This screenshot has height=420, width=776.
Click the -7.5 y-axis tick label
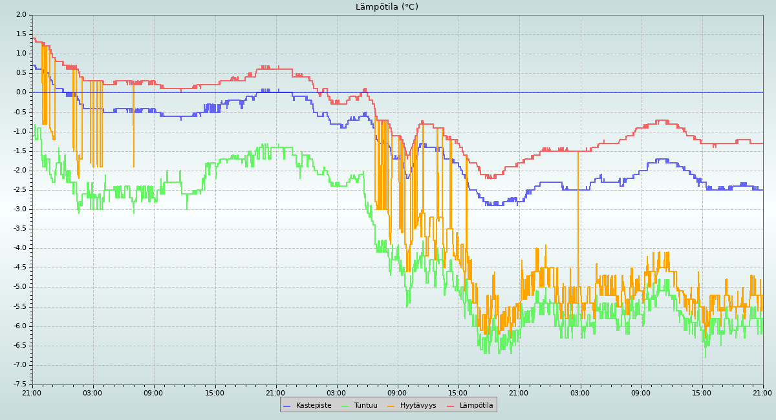[x=19, y=384]
